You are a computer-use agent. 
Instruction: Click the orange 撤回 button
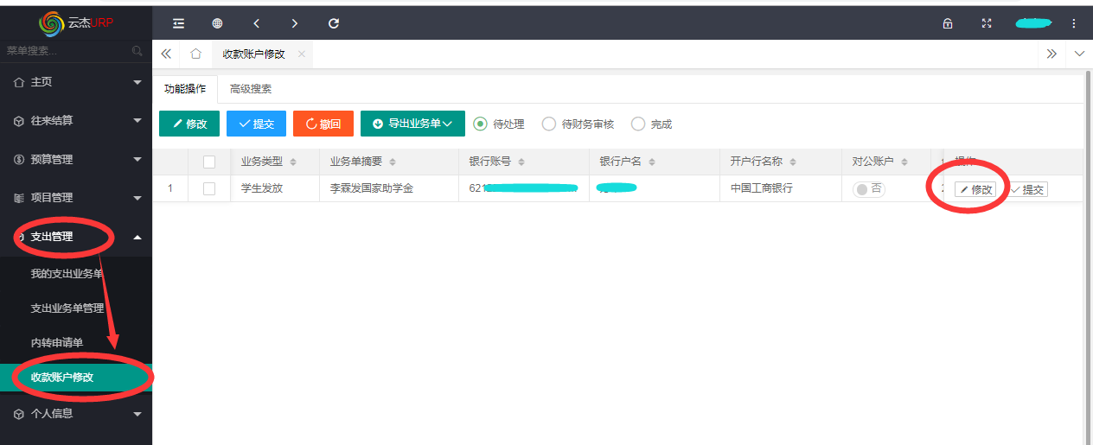(x=323, y=124)
